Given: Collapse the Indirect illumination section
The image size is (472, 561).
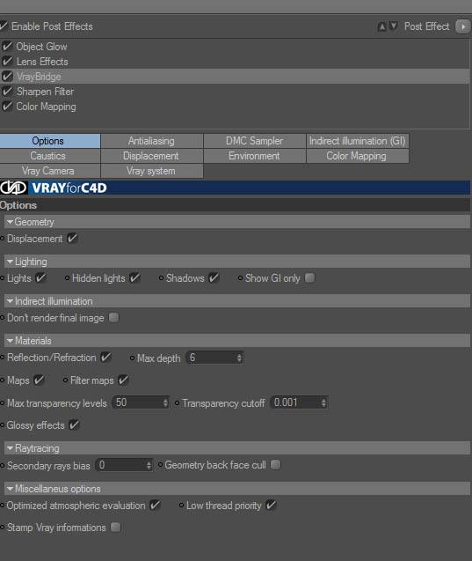Looking at the screenshot, I should (10, 301).
